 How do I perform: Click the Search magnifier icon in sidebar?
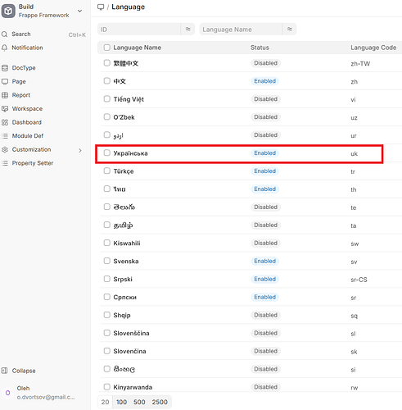tap(4, 34)
